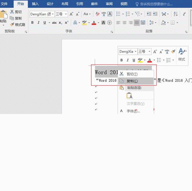Click Center alignment icon
192x191 pixels.
coord(124,23)
